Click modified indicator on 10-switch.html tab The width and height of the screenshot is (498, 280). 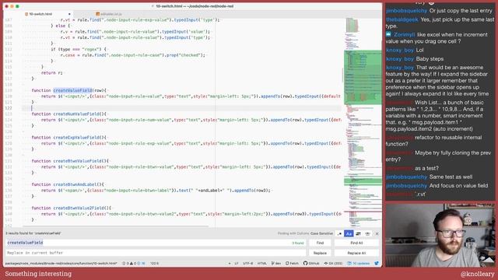[x=69, y=14]
